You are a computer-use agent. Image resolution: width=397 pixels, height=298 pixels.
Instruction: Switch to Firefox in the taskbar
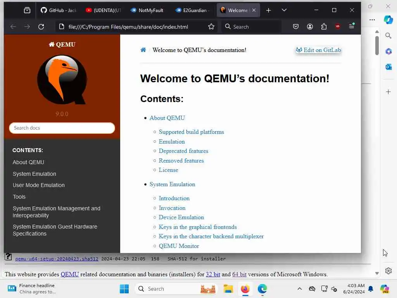click(x=245, y=289)
